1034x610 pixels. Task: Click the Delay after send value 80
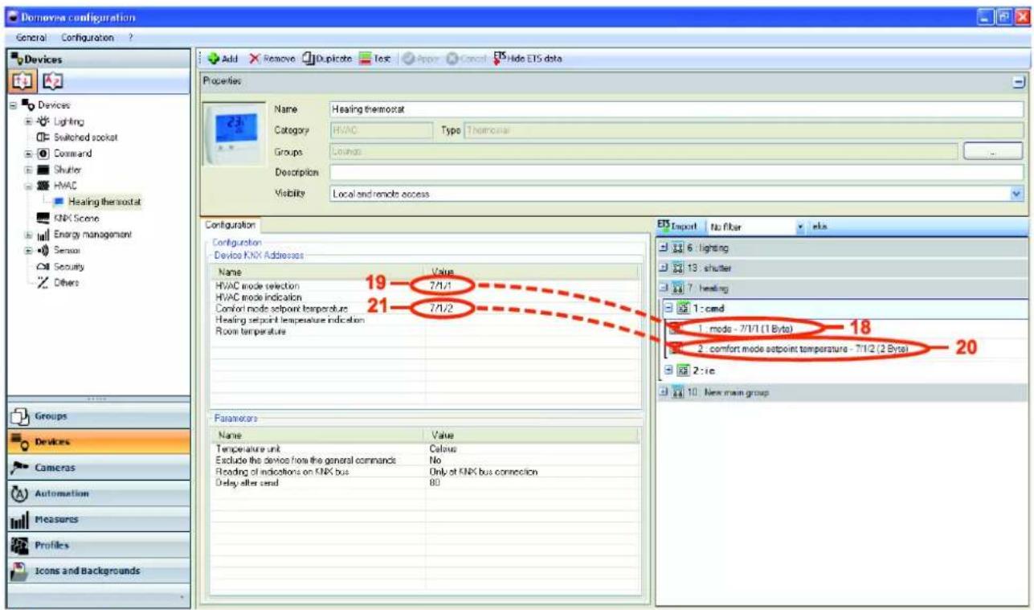click(x=434, y=482)
